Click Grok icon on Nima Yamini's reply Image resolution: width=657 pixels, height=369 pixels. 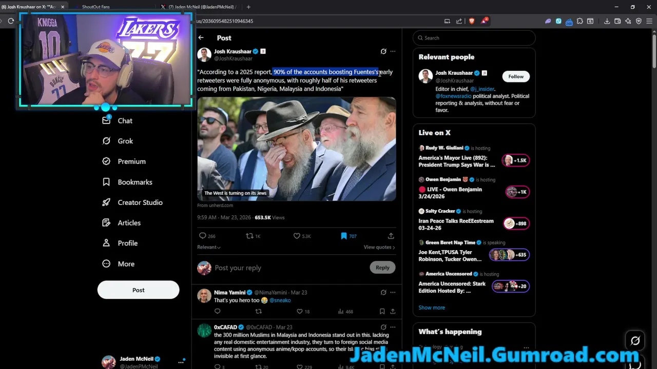[383, 292]
